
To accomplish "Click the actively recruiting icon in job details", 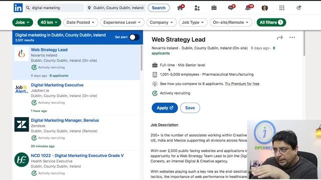I will point(155,93).
